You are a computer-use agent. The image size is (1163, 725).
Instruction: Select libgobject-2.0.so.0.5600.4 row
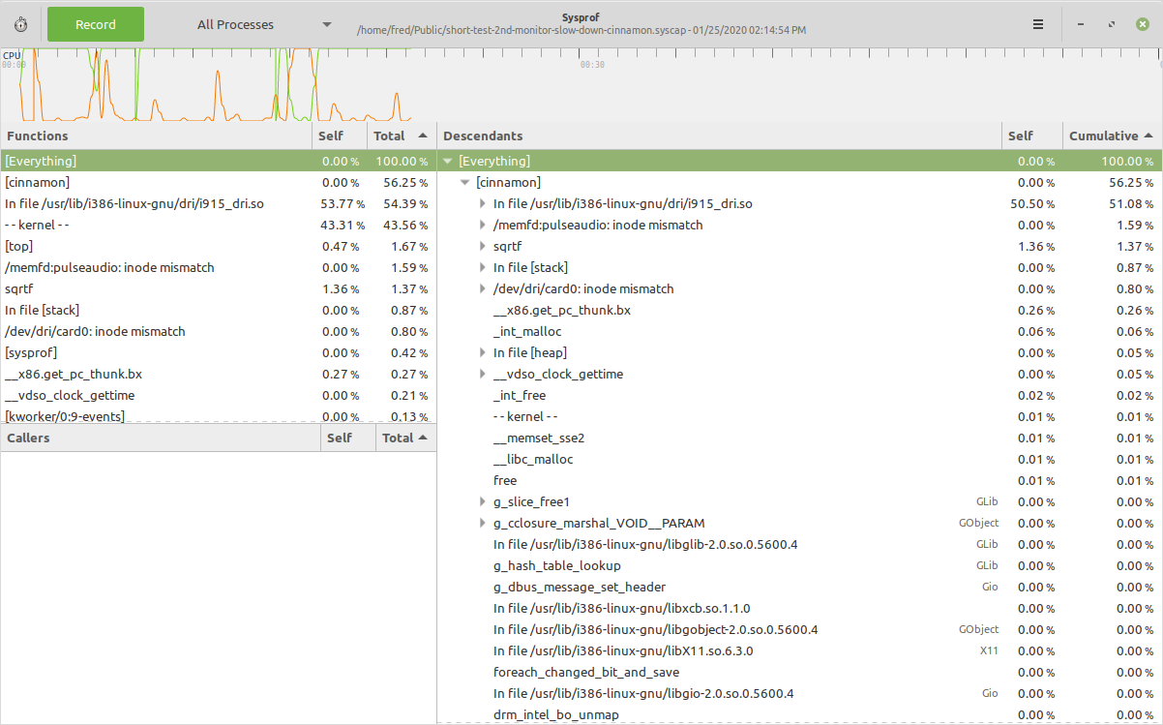pos(799,629)
